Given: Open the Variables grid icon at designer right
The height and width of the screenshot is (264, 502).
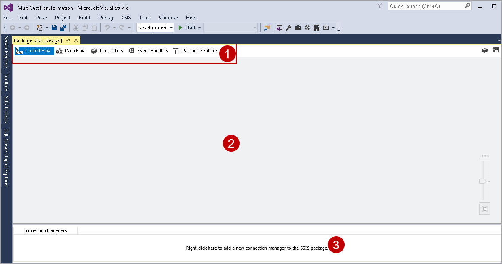Looking at the screenshot, I should coord(496,51).
